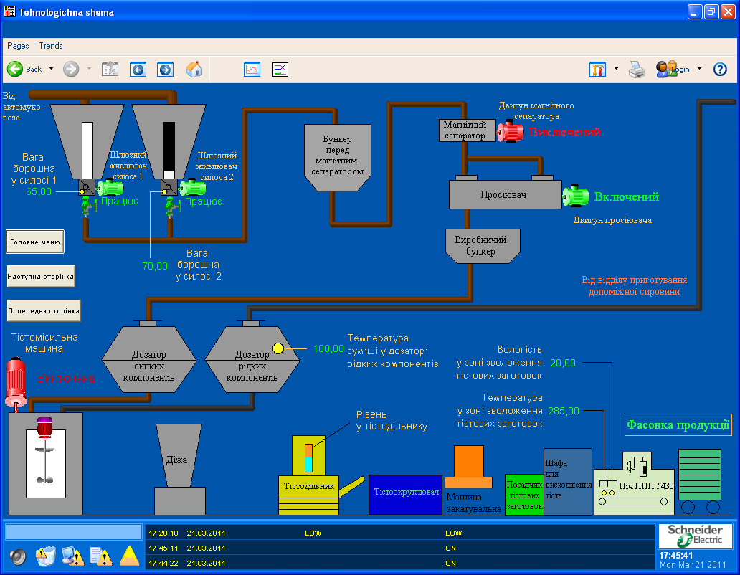Click the yellow triangle active alarms icon
This screenshot has width=740, height=575.
129,556
